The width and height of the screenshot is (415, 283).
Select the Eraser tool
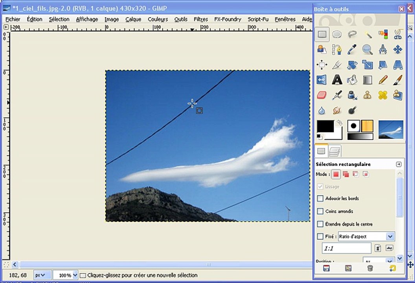tap(322, 95)
